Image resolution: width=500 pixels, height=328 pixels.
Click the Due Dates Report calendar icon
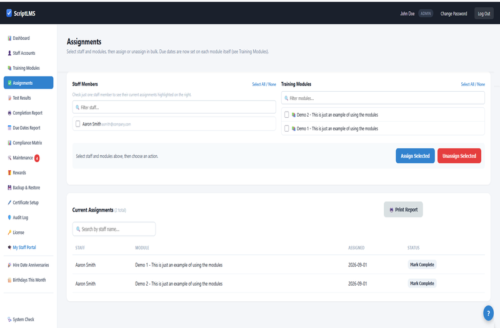coord(9,128)
